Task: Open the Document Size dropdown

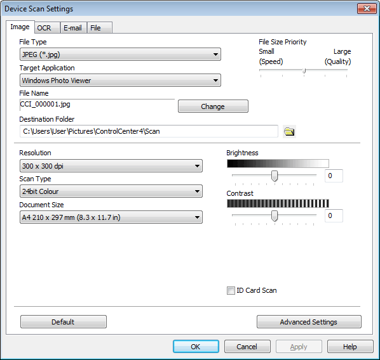Action: coord(111,217)
